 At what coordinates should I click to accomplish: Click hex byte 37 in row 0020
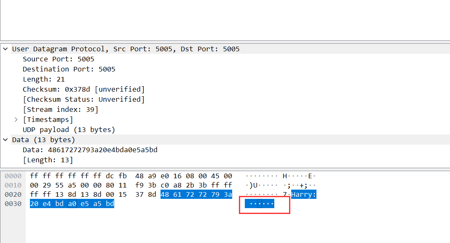click(139, 195)
